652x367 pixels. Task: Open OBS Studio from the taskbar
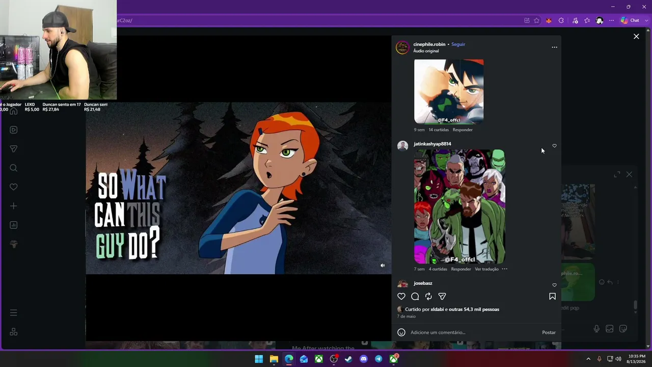pos(334,359)
